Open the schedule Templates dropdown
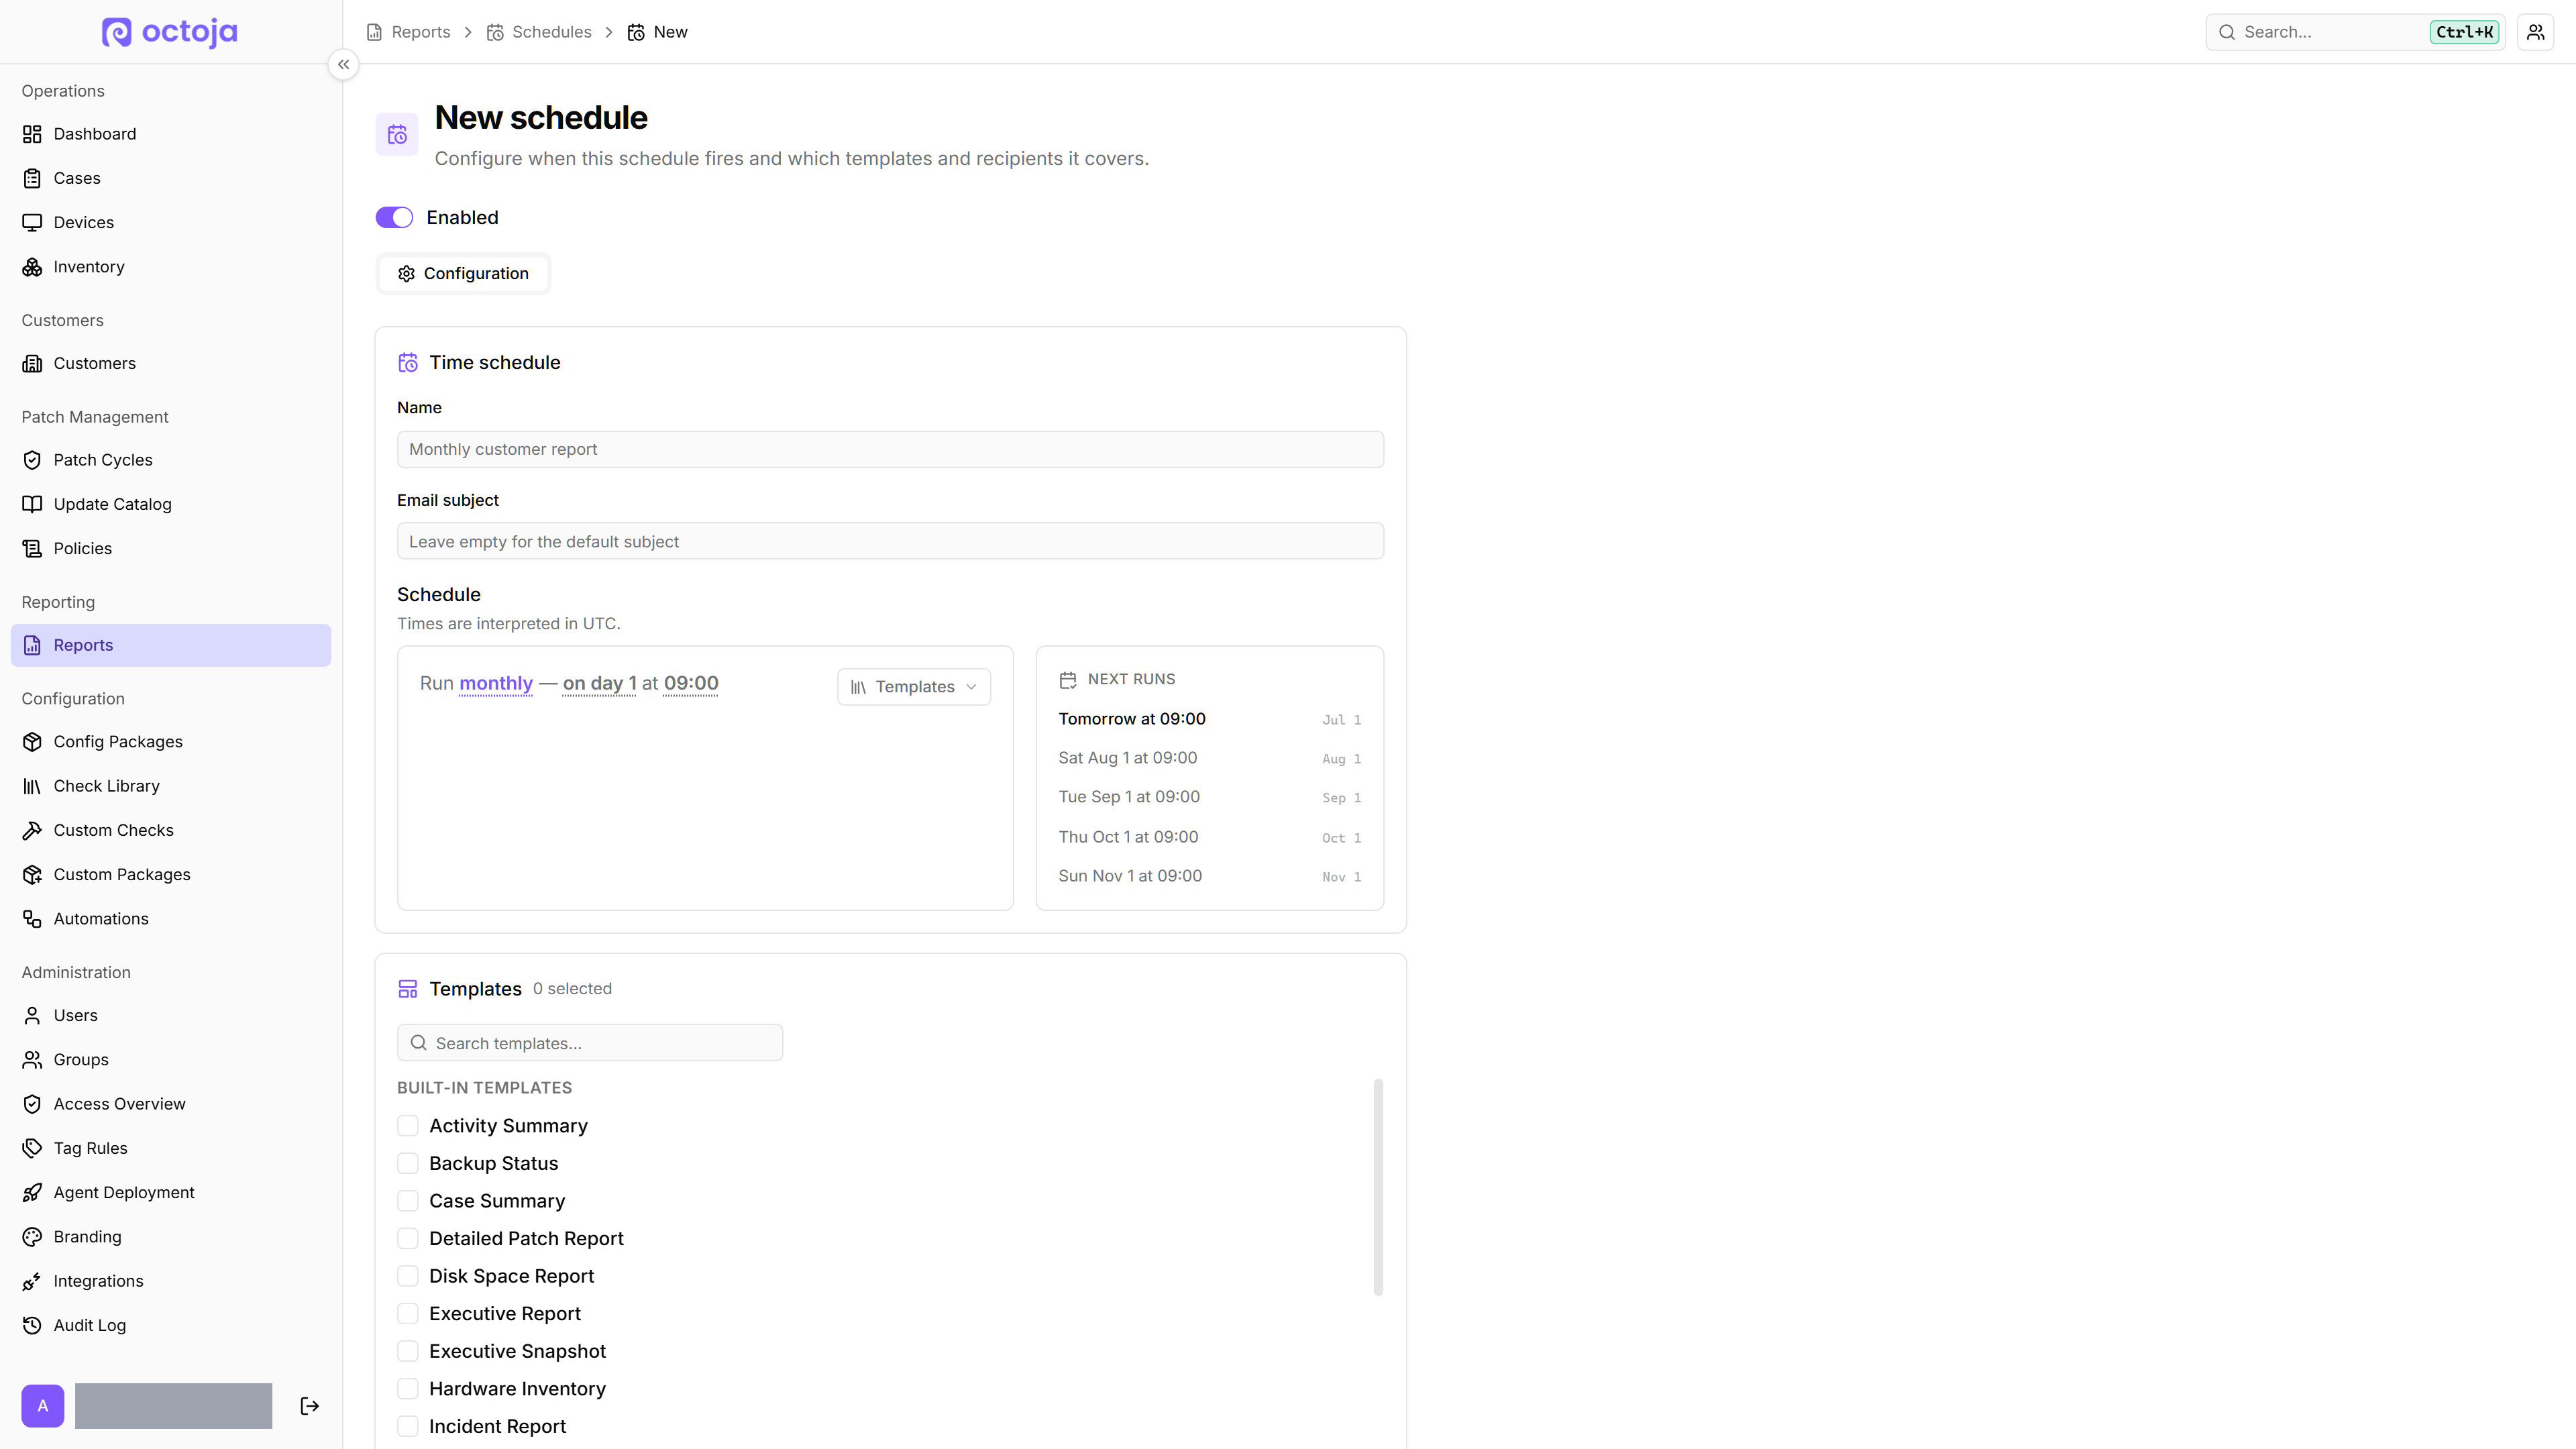The image size is (2576, 1449). point(914,687)
